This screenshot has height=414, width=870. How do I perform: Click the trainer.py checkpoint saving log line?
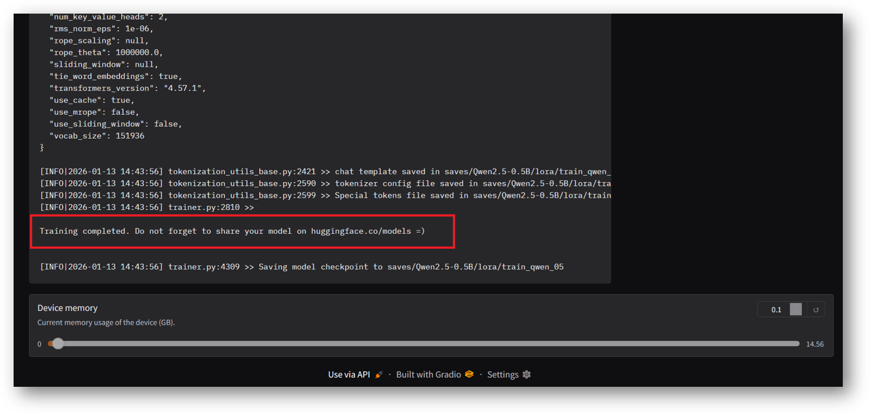point(302,266)
